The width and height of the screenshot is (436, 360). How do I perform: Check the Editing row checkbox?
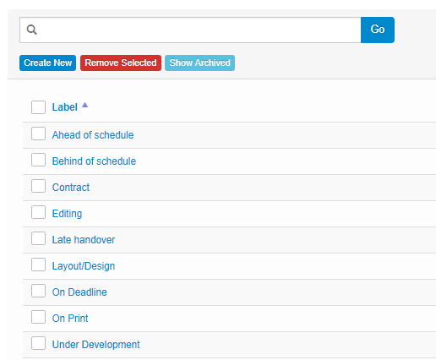pyautogui.click(x=38, y=212)
